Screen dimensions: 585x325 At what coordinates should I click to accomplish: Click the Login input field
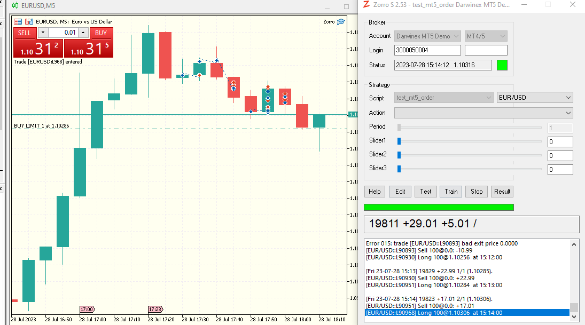427,50
